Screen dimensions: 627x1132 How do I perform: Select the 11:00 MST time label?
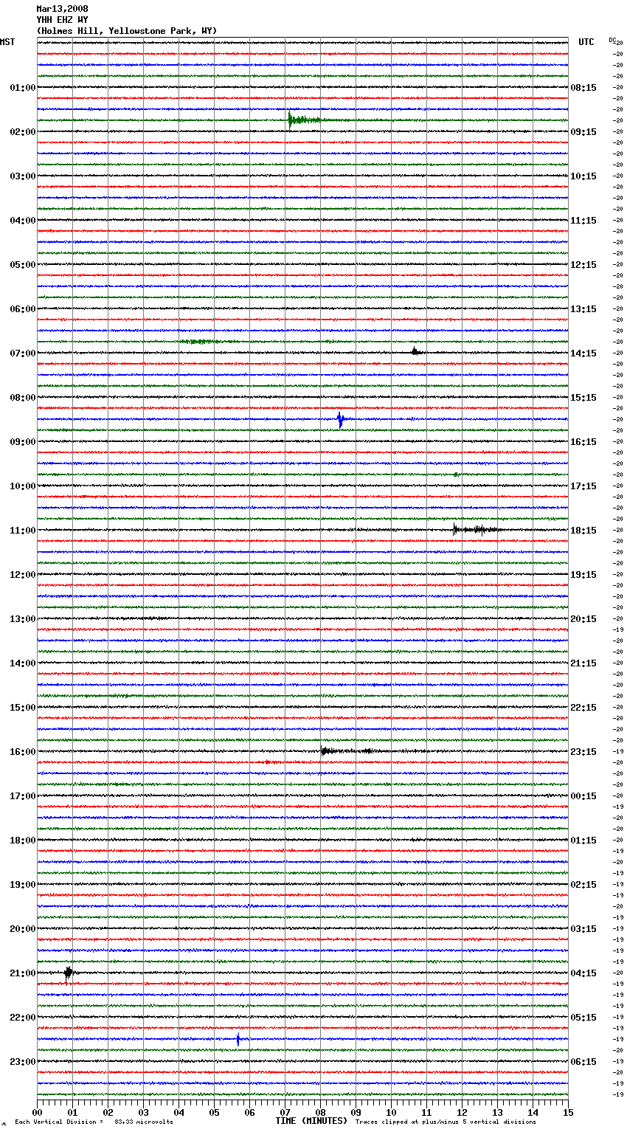22,531
